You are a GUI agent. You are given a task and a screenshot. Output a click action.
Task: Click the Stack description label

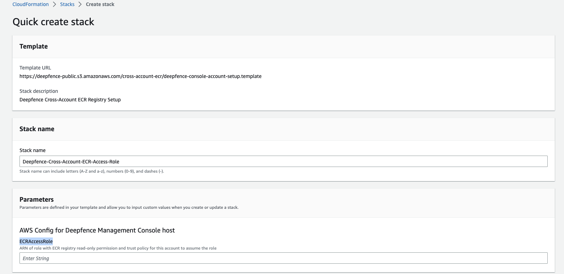point(39,91)
